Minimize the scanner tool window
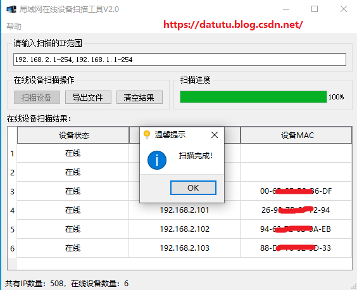The width and height of the screenshot is (357, 290). pyautogui.click(x=286, y=9)
